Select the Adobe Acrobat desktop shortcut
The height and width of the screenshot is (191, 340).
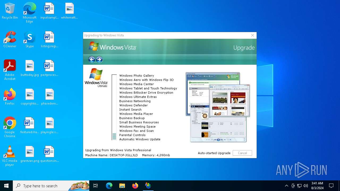pyautogui.click(x=10, y=70)
